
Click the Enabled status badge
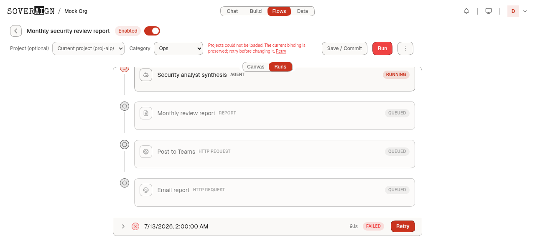click(x=128, y=31)
